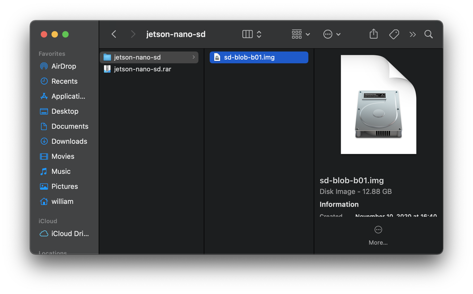This screenshot has height=294, width=473.
Task: Click the Search magnifier icon
Action: tap(428, 34)
